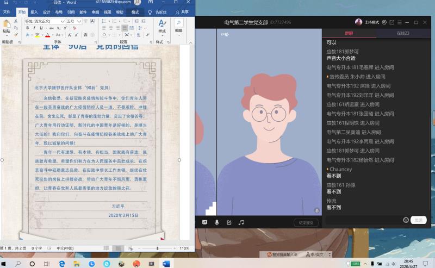Click the send message button in chat

[418, 220]
